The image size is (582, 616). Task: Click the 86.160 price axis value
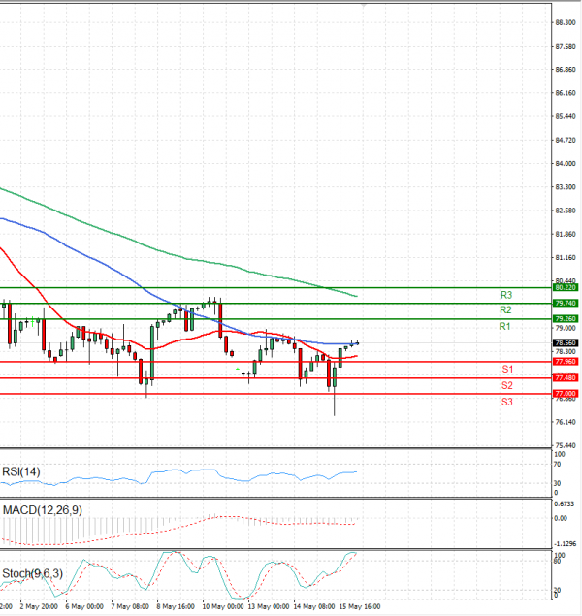click(x=566, y=93)
